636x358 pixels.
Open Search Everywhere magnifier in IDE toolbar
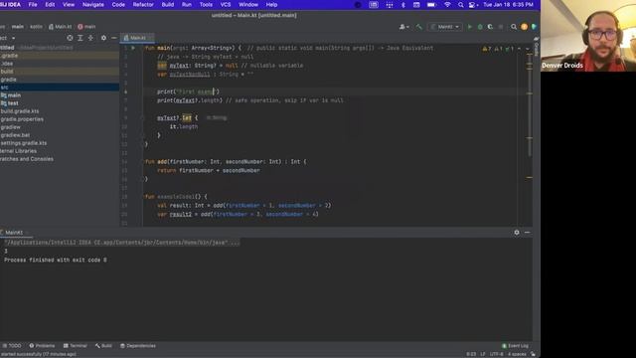[514, 27]
